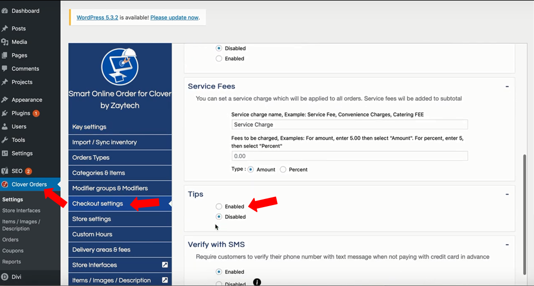The width and height of the screenshot is (534, 286).
Task: Select Disabled under Tips
Action: pos(219,217)
